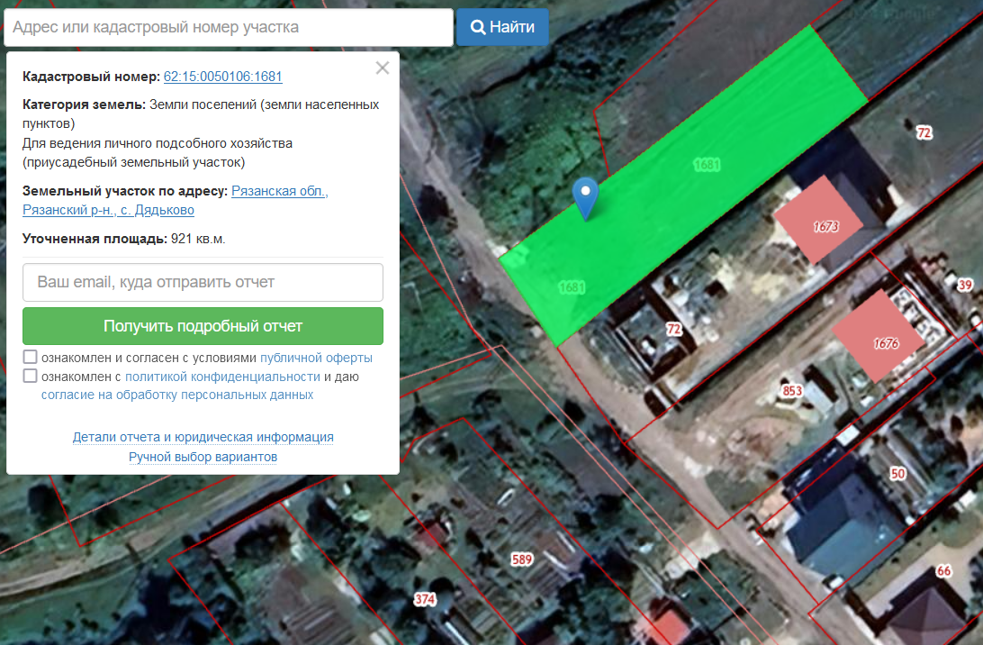Image resolution: width=983 pixels, height=645 pixels.
Task: Open согласие на обработку персональных данных link
Action: click(x=177, y=395)
